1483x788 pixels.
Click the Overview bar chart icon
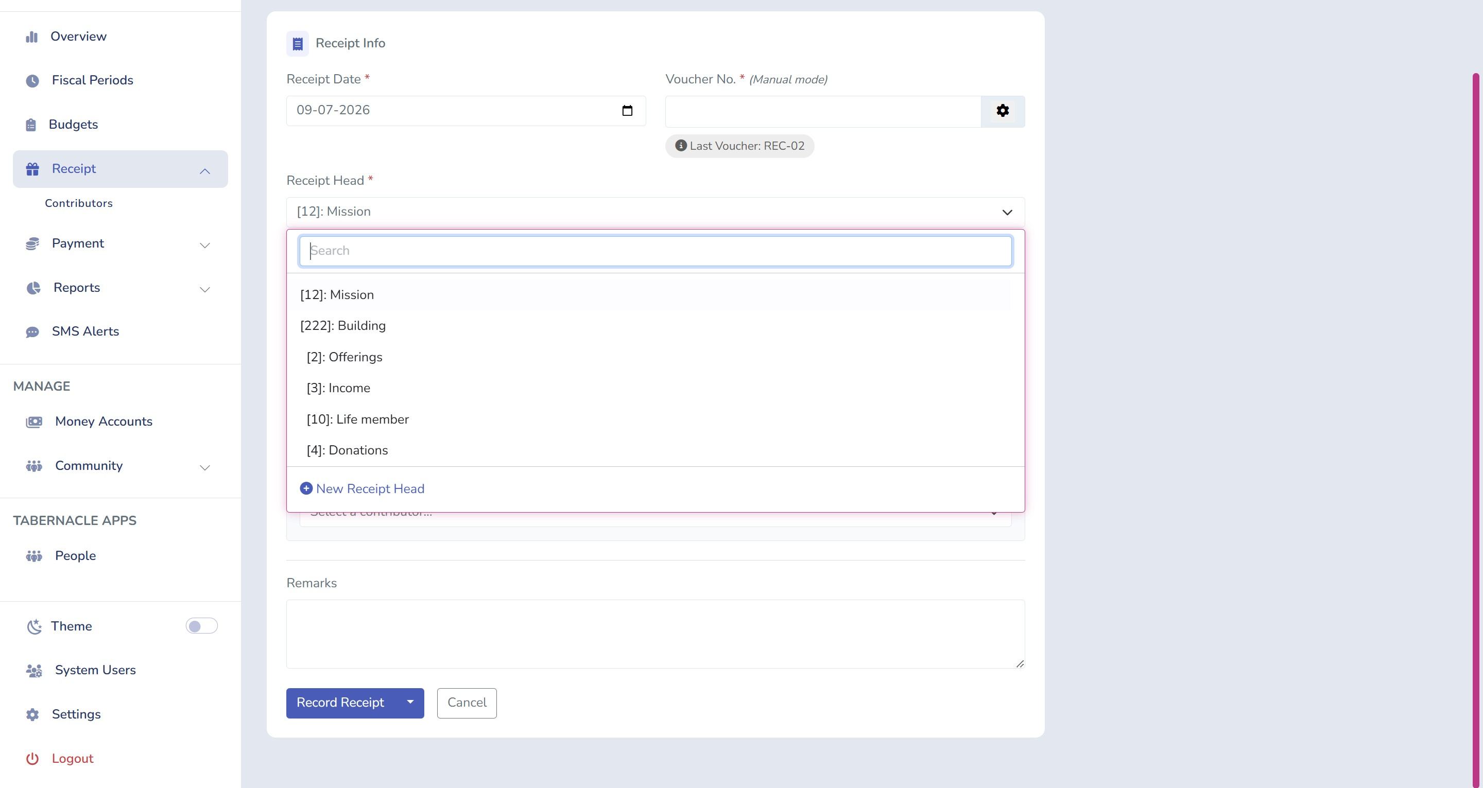(x=31, y=37)
